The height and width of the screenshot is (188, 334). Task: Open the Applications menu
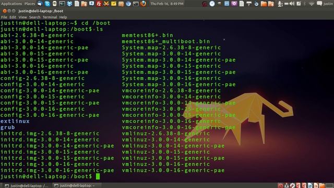tap(11, 4)
